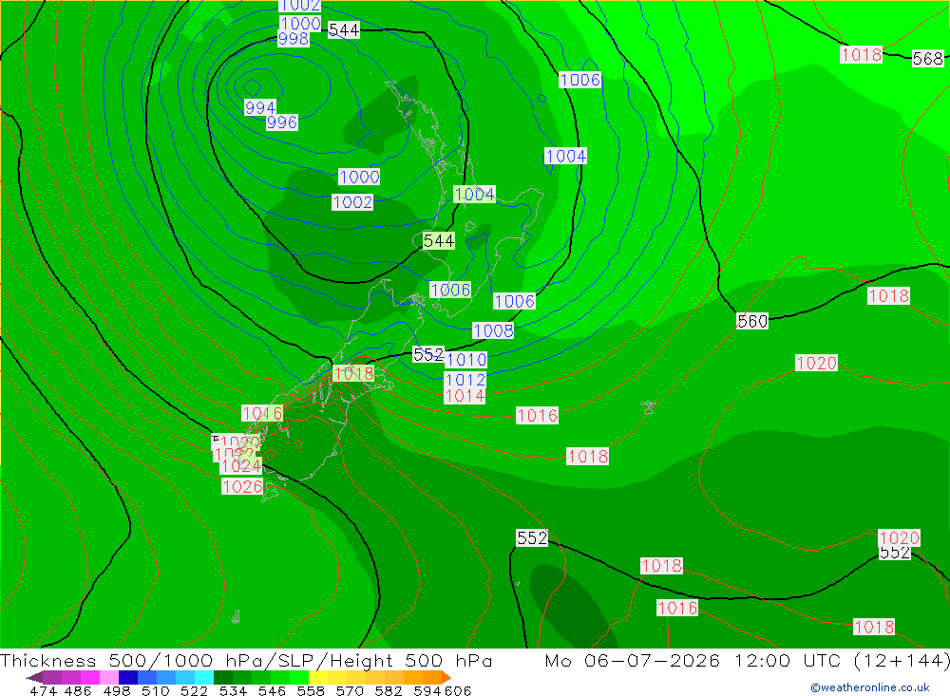Click the red '1016' label right of '1014'
Screen dimensions: 950x696
click(537, 416)
